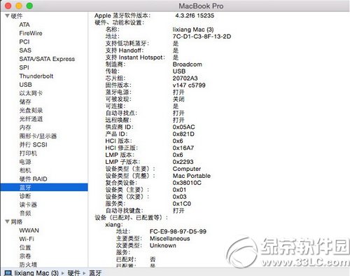This screenshot has width=350, height=276.
Task: Click the Mac Portable device type value
Action: tap(192, 176)
